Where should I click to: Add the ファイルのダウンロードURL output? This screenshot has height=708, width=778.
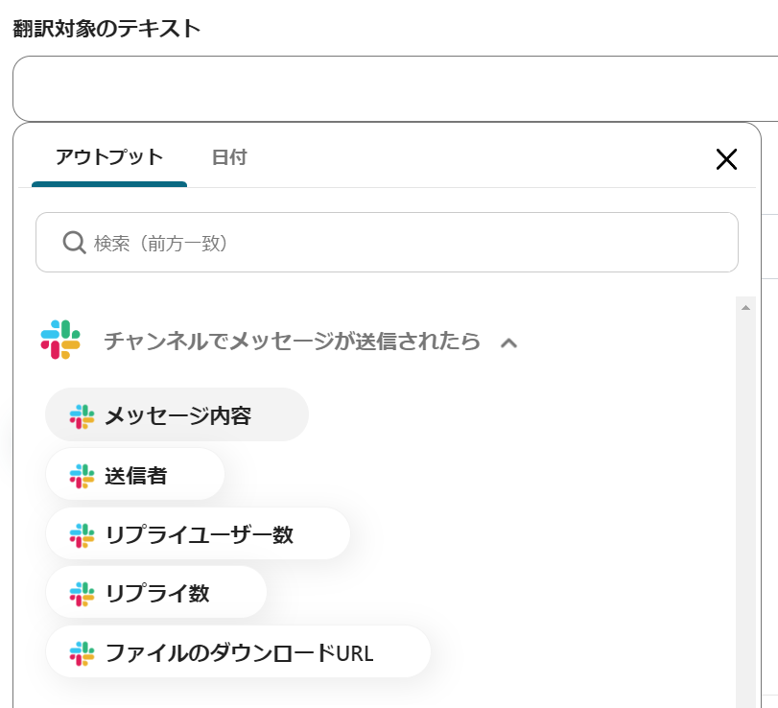[239, 653]
